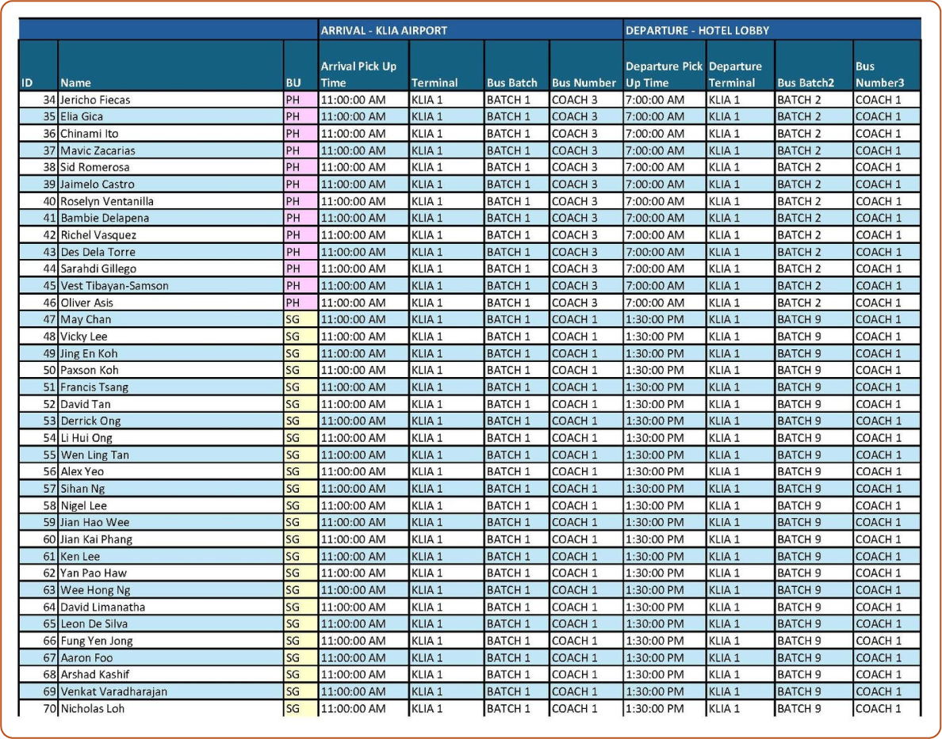Select the pink PH cell for Oliver Asis
Screen dimensions: 942x739
[301, 303]
